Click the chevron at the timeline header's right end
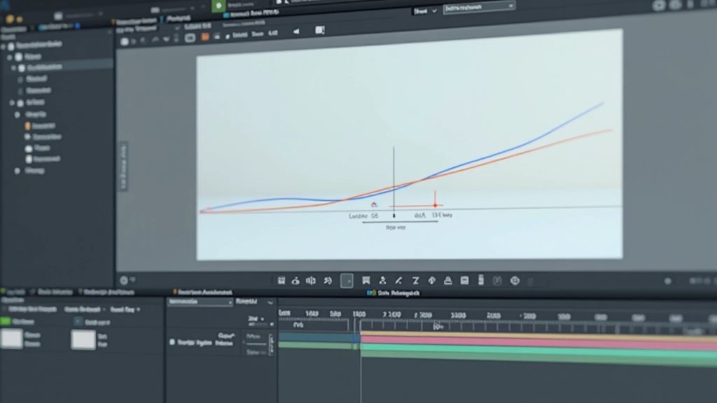 coord(270,302)
